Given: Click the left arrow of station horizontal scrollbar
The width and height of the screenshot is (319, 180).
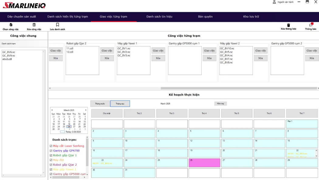Looking at the screenshot, I should [x=50, y=88].
